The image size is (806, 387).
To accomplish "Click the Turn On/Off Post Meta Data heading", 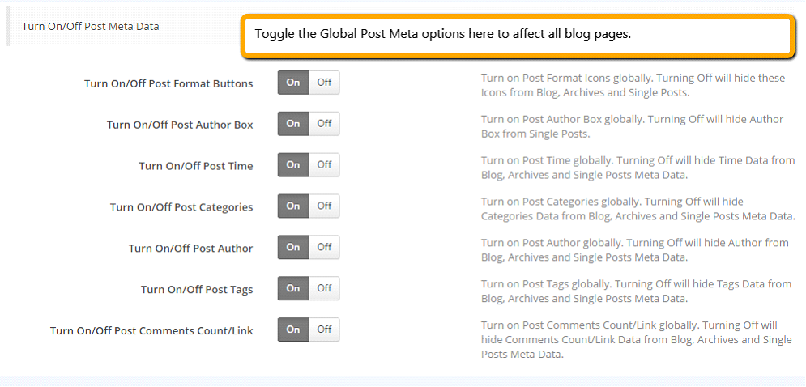I will (91, 27).
